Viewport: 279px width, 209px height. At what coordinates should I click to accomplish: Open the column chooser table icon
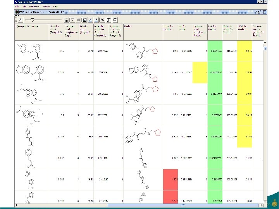pos(66,20)
